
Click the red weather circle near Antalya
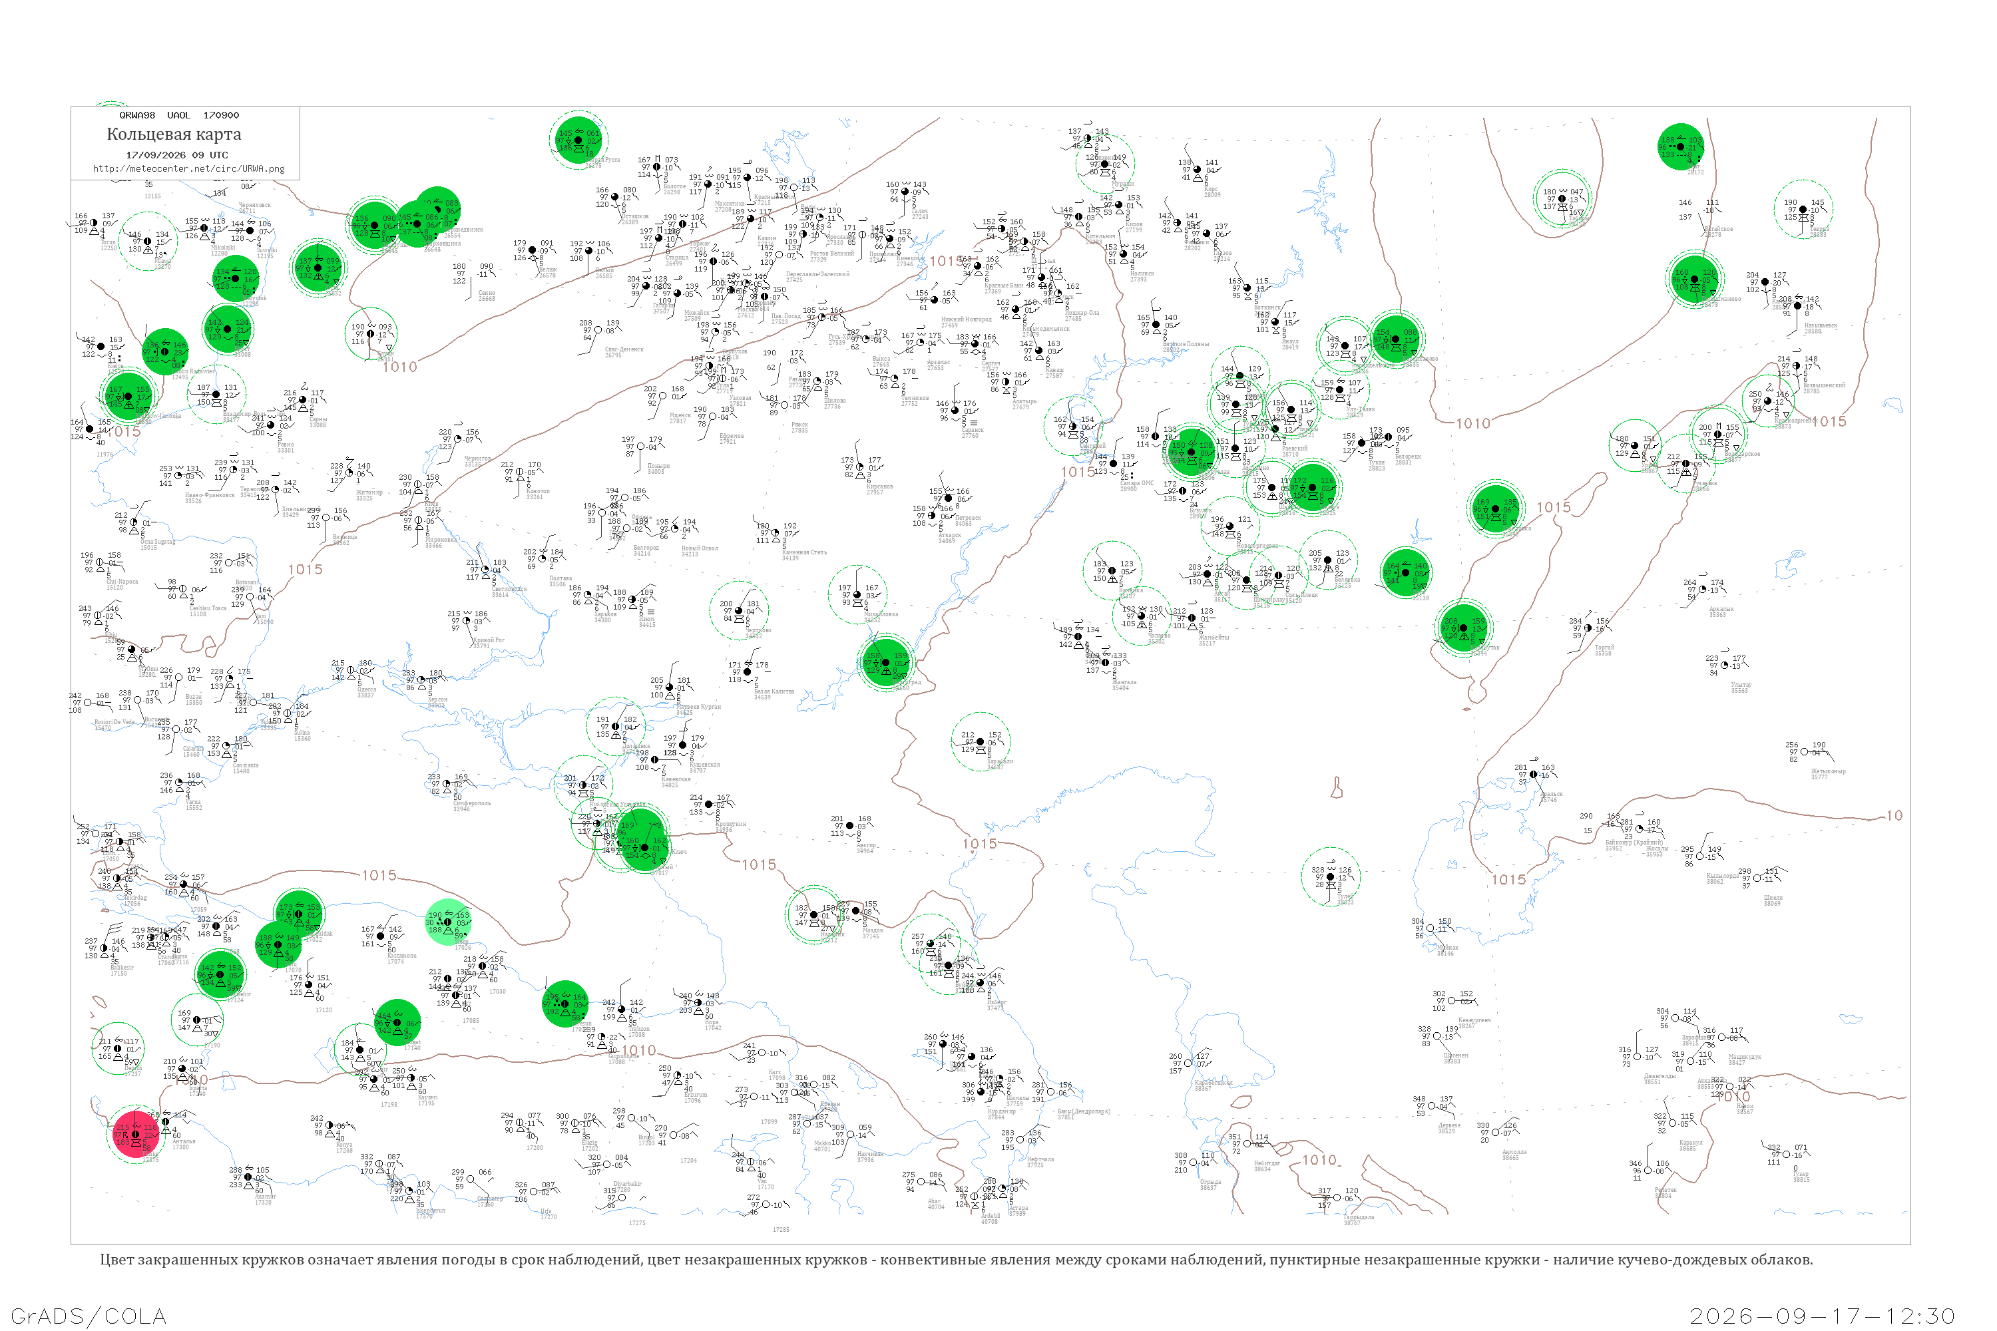tap(135, 1133)
